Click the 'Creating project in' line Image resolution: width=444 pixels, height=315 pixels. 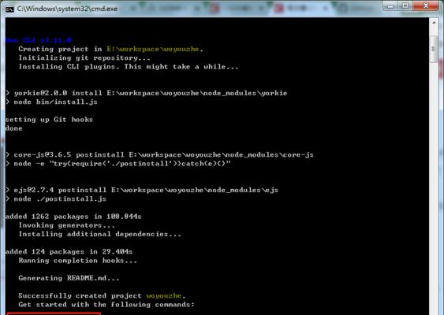pos(110,49)
